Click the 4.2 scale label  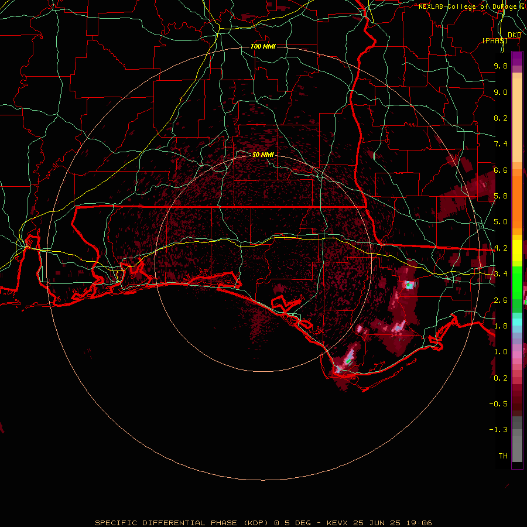coord(501,248)
